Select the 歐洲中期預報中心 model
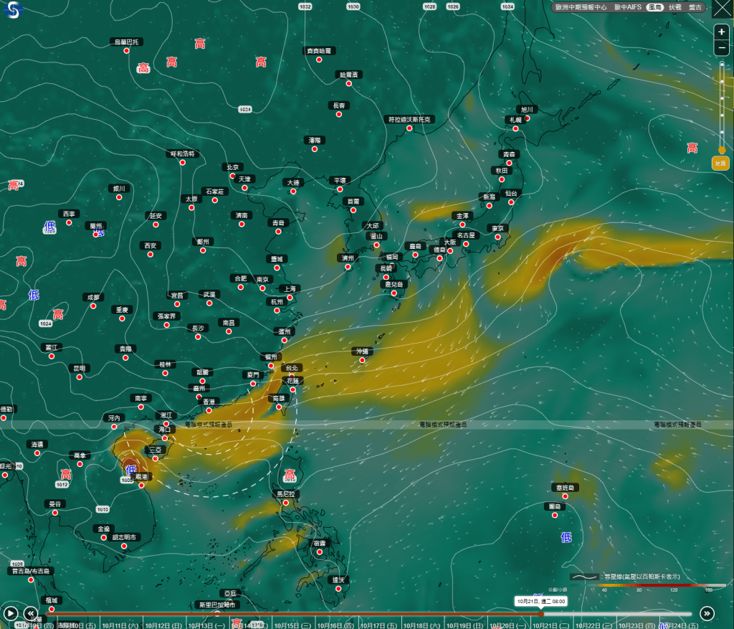Viewport: 734px width, 629px height. [x=581, y=7]
